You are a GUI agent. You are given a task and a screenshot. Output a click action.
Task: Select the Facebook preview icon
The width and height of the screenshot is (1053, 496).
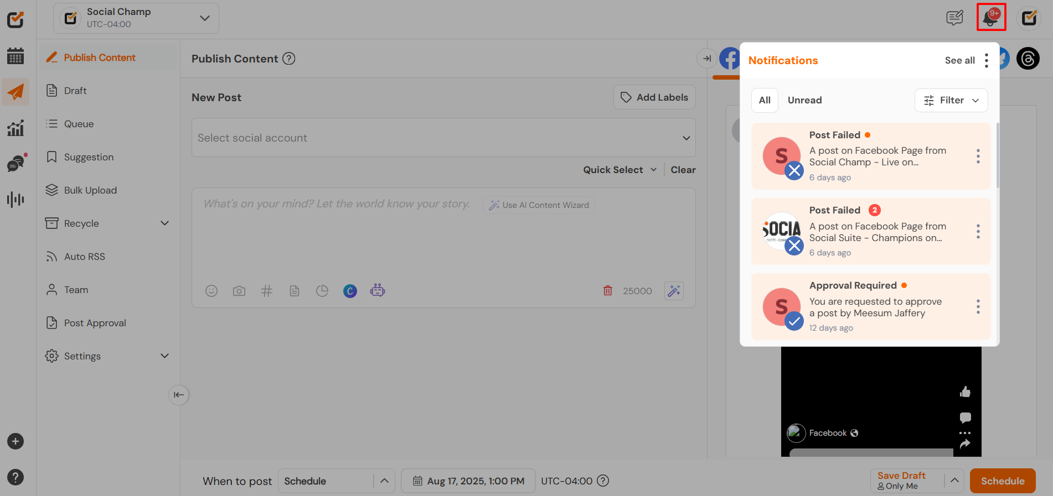coord(730,59)
